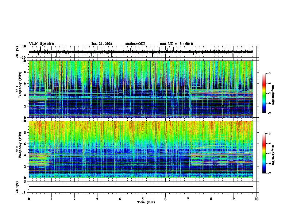Click the ch.3 flat voltage trace
289x223 pixels.
(141, 187)
